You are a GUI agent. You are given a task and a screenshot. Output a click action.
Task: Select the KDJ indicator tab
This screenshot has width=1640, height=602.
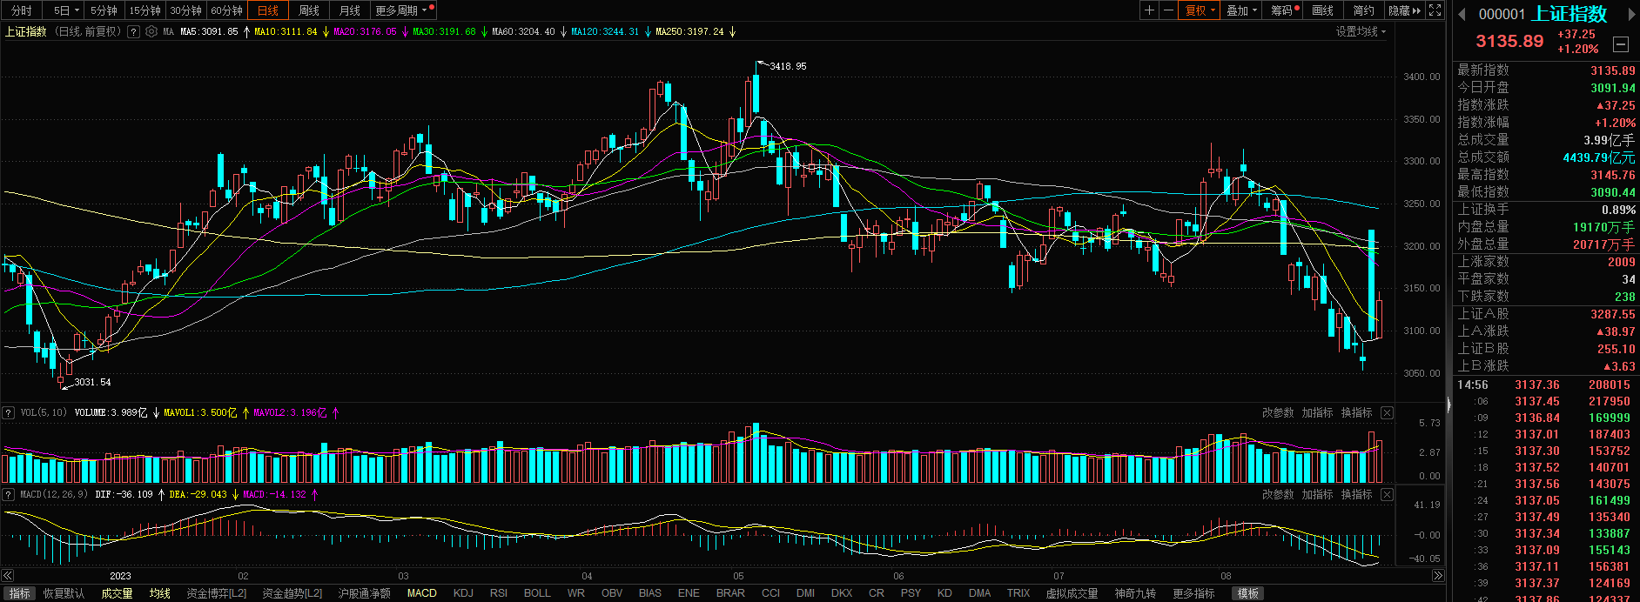coord(463,593)
